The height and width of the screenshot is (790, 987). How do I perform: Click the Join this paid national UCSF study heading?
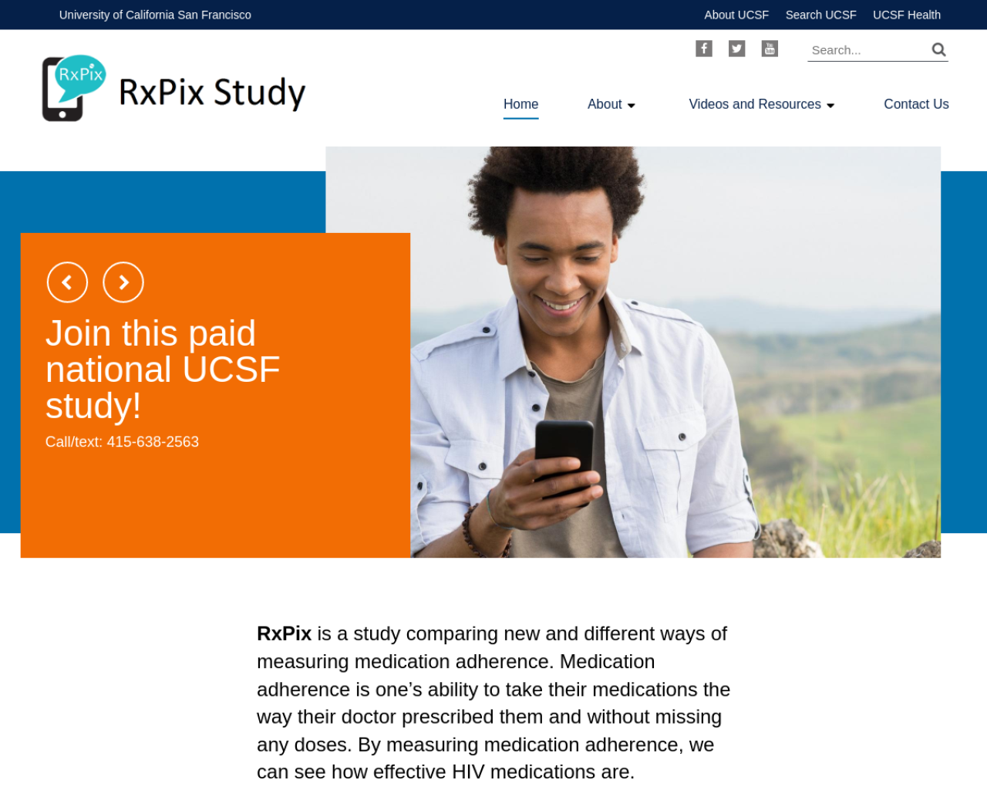(163, 370)
